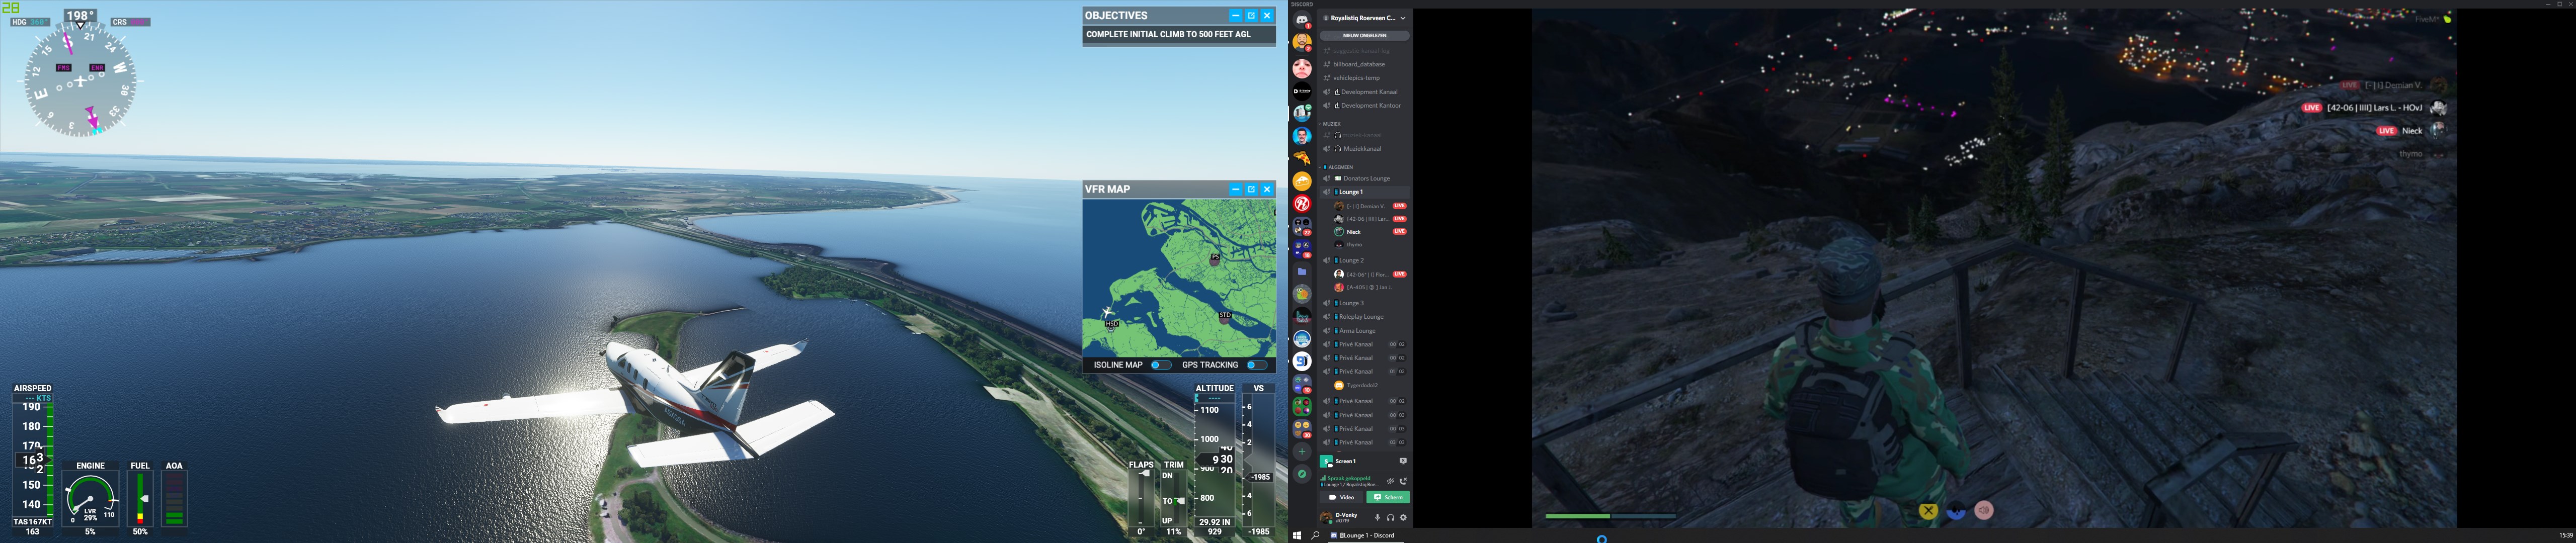Image resolution: width=2576 pixels, height=543 pixels.
Task: Click the add a server plus icon
Action: [x=1301, y=452]
